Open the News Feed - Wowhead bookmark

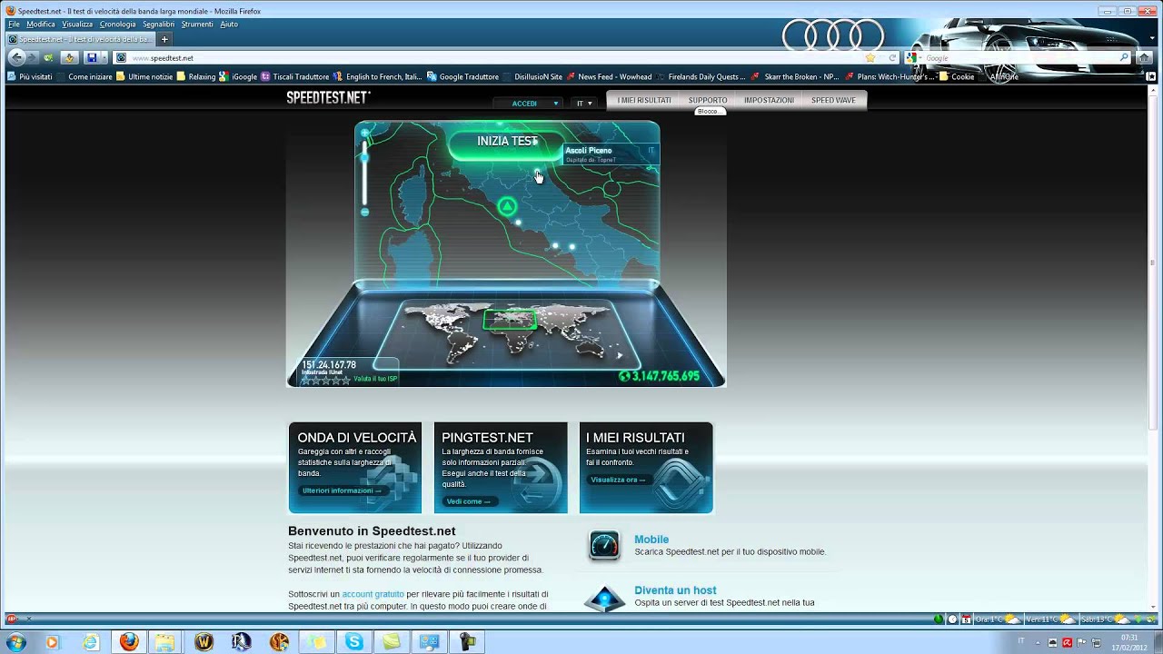pyautogui.click(x=609, y=77)
